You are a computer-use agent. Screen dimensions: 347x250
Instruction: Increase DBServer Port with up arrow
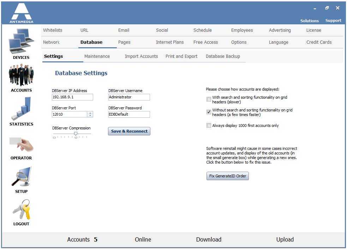point(90,113)
